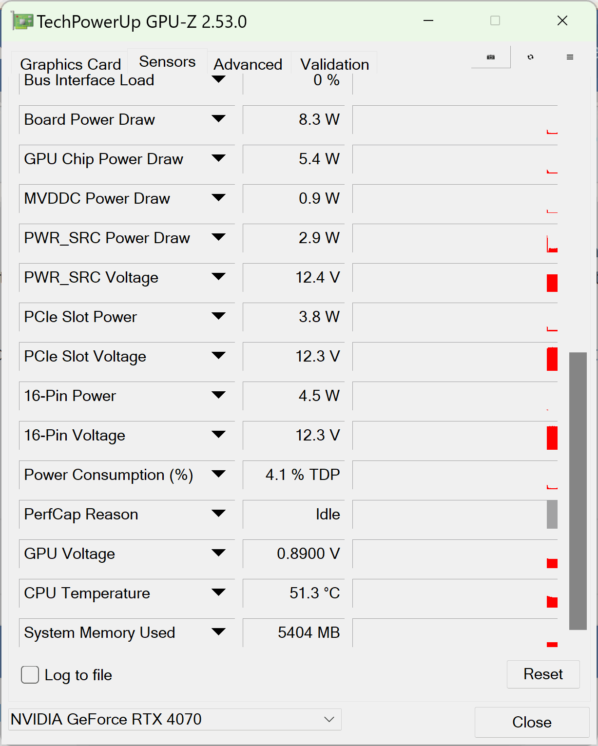Take a screenshot with the camera icon

pyautogui.click(x=491, y=57)
